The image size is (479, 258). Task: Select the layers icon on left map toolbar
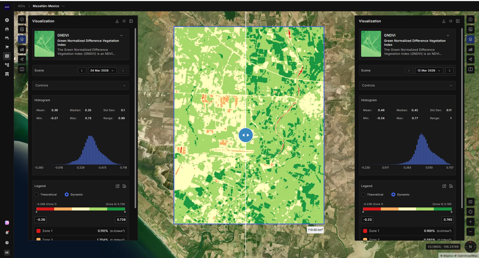coord(22,39)
